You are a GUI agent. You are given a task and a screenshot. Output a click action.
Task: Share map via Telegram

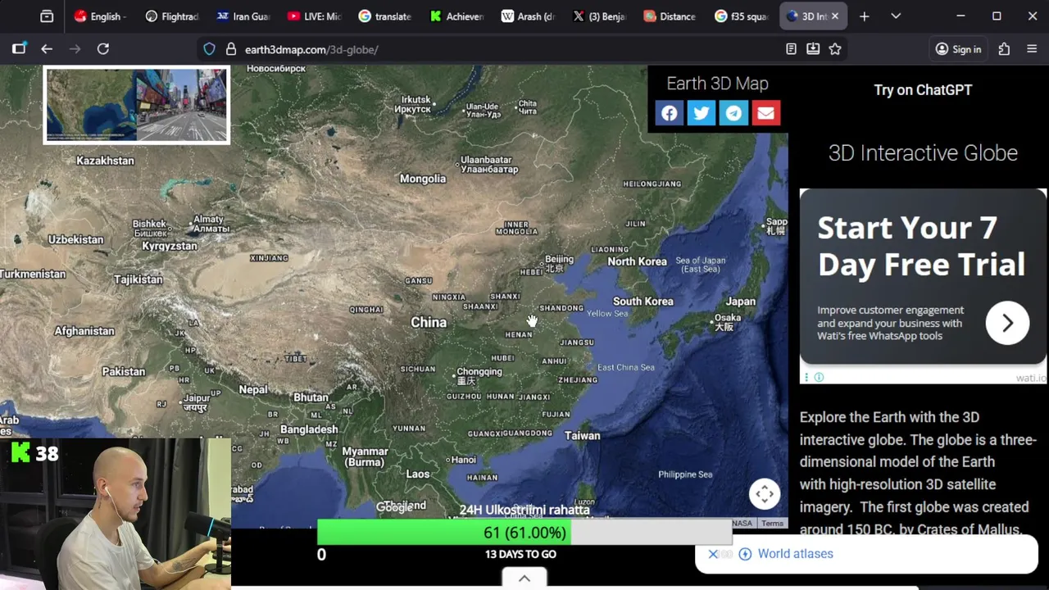(733, 113)
